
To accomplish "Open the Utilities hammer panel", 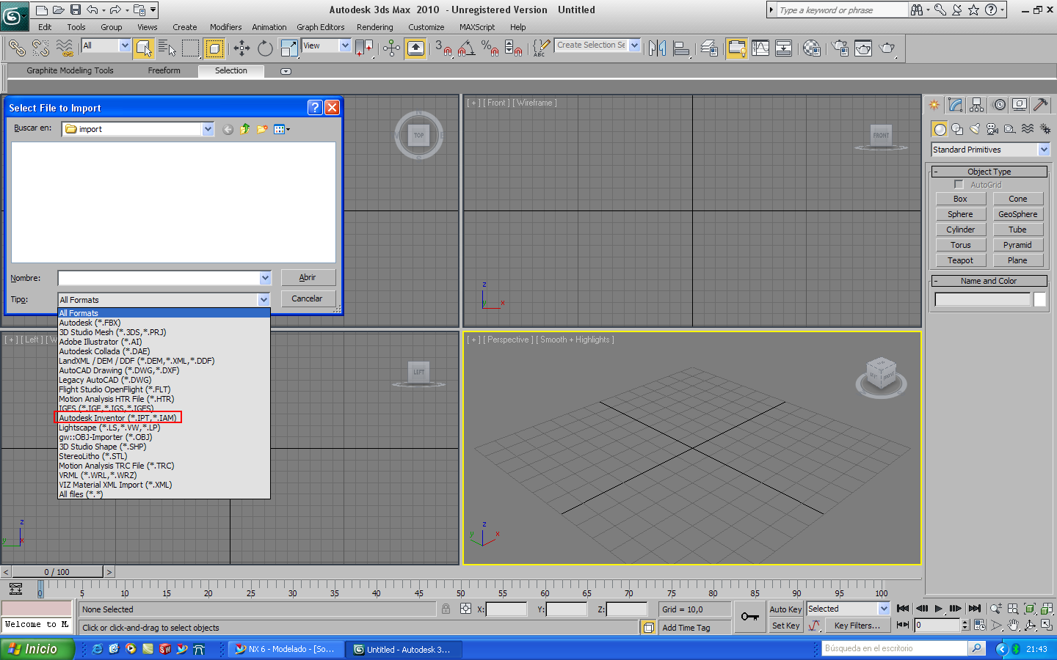I will (x=1040, y=105).
